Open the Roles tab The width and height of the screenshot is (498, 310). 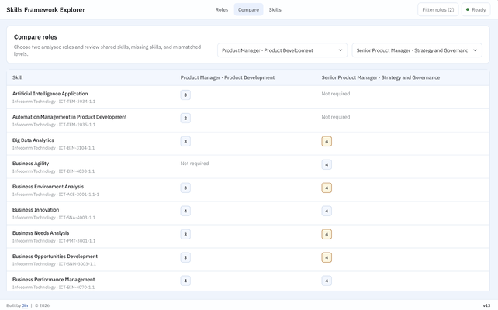[221, 10]
